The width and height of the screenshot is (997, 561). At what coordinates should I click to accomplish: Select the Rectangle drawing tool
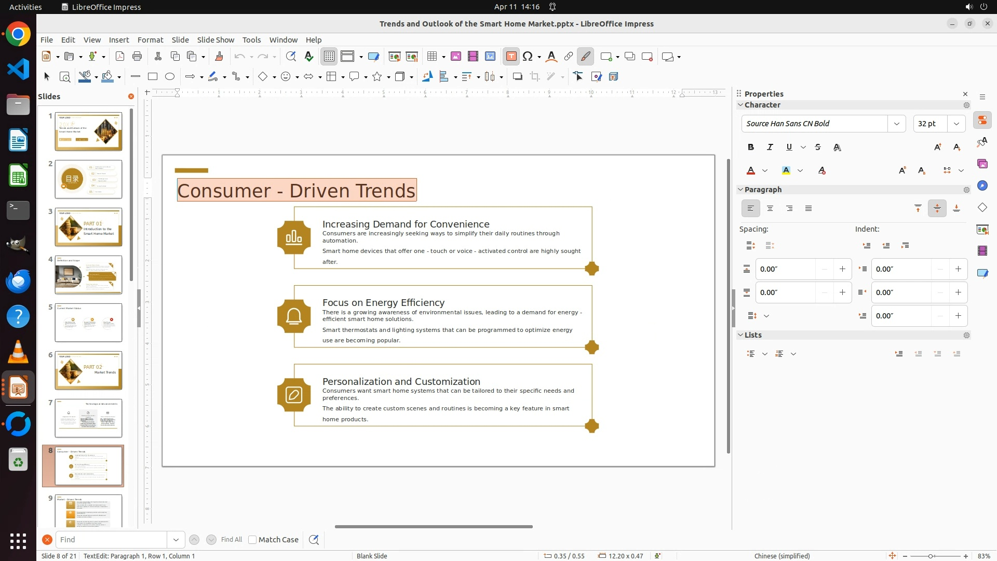point(152,77)
